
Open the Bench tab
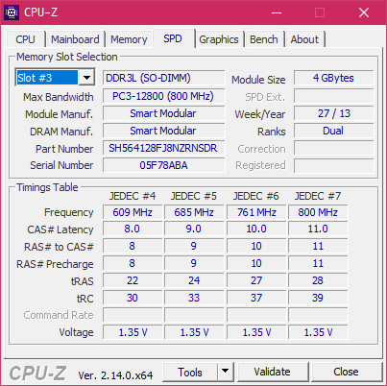(x=264, y=39)
